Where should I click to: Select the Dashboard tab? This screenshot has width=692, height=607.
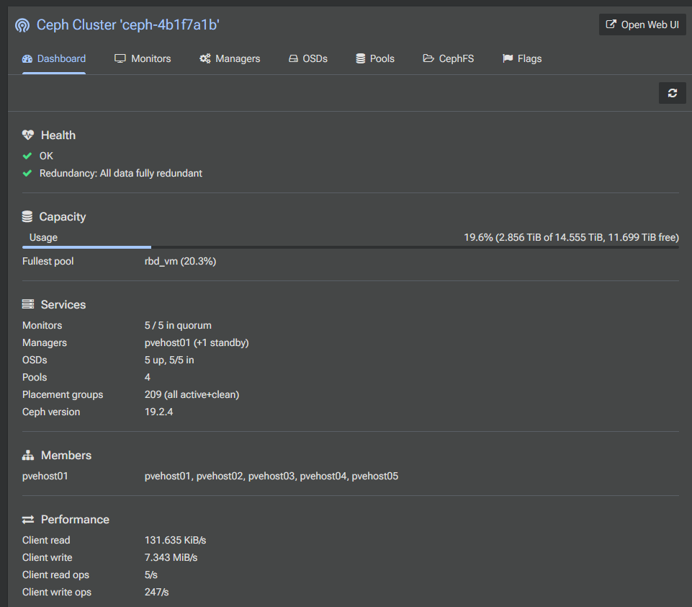(x=54, y=59)
